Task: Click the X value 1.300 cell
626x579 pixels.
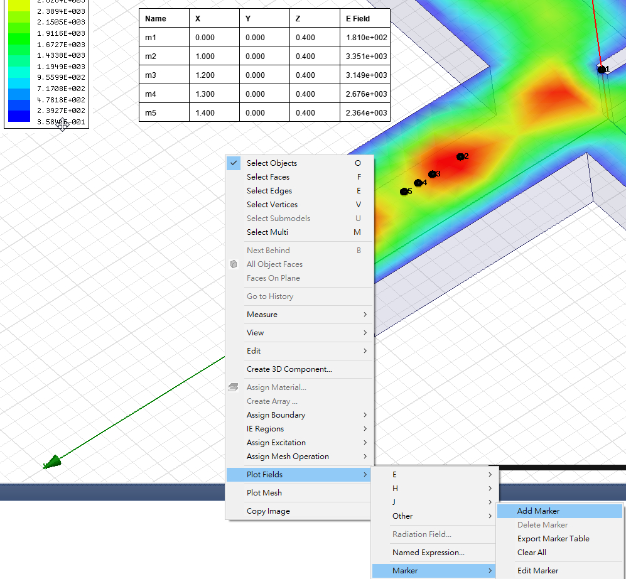Action: pyautogui.click(x=214, y=94)
